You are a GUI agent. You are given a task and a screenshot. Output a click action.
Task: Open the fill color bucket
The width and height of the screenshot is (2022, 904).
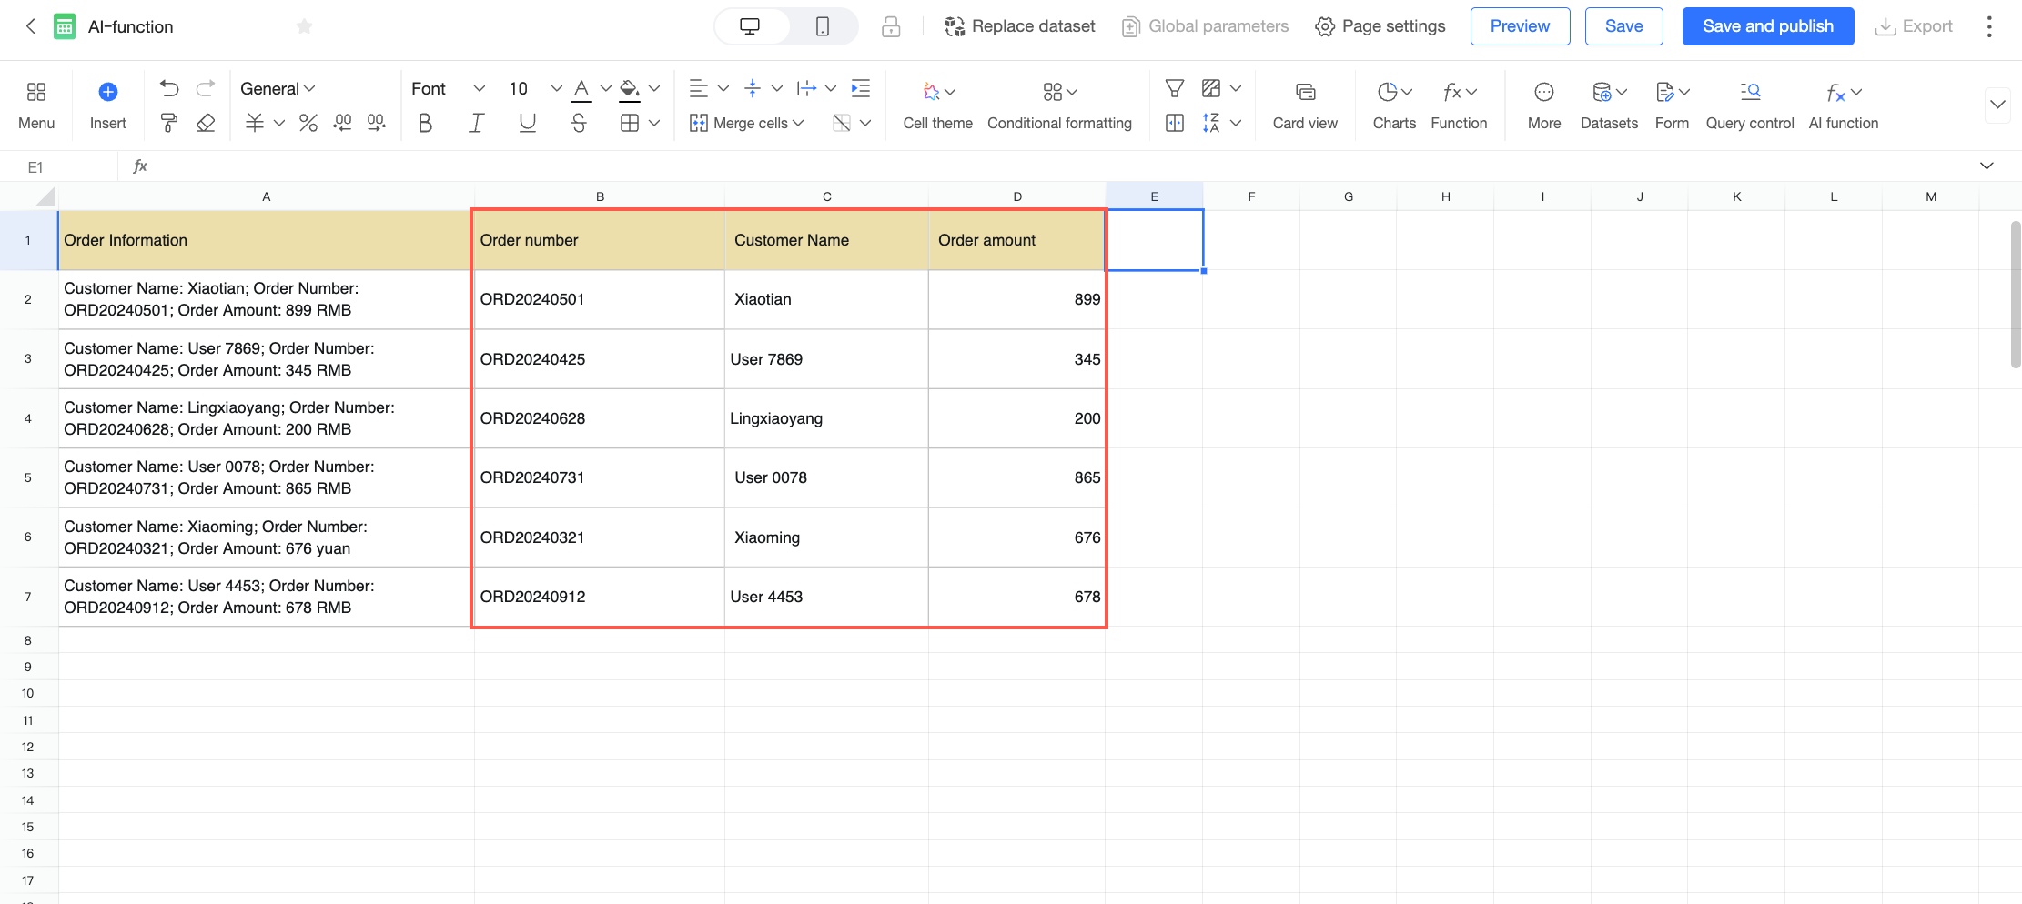coord(629,88)
